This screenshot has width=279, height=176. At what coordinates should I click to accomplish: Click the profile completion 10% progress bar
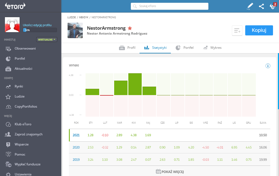40,30
